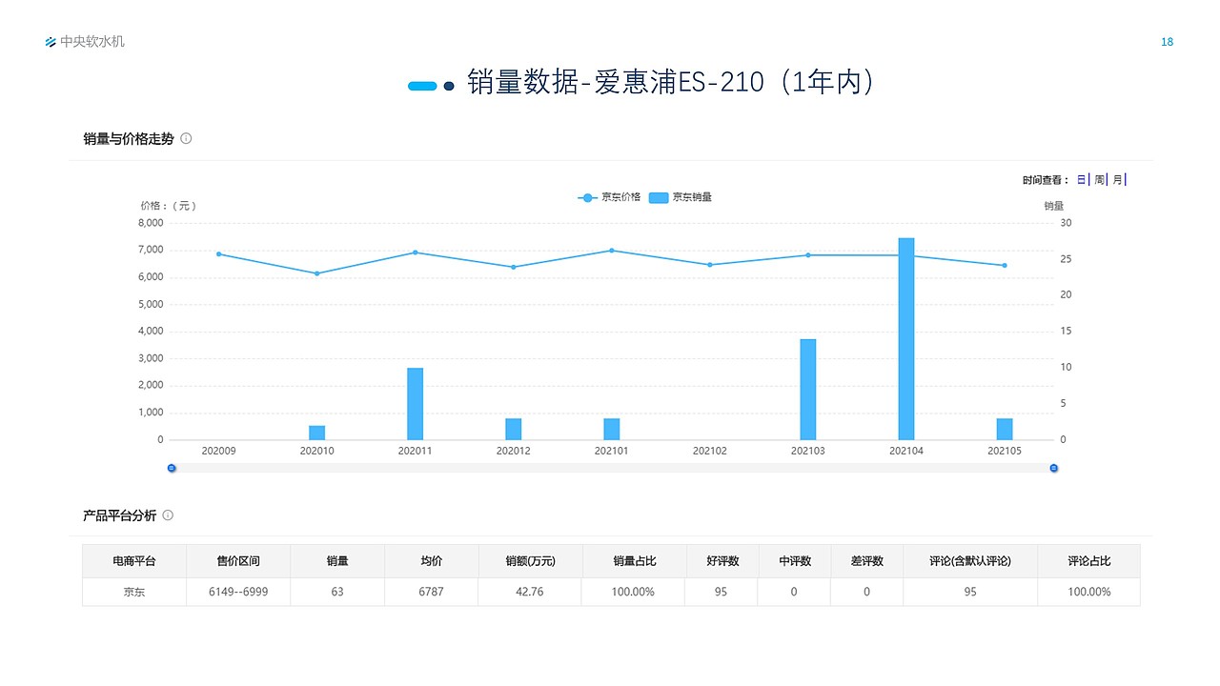Click the 销量占比 column header
Image resolution: width=1220 pixels, height=686 pixels.
[634, 561]
